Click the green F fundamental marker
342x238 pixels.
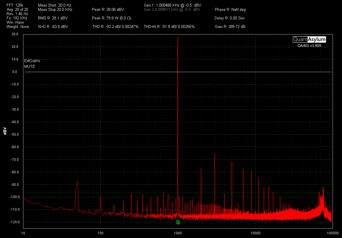[178, 222]
